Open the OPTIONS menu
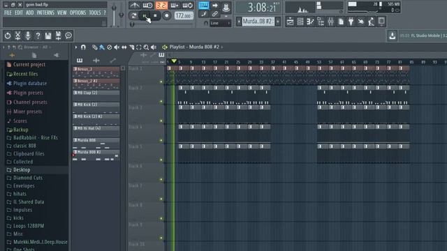This screenshot has width=447, height=251. click(78, 13)
